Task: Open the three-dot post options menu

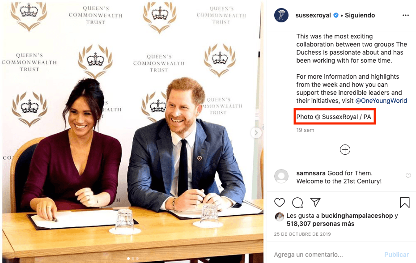Action: click(406, 15)
